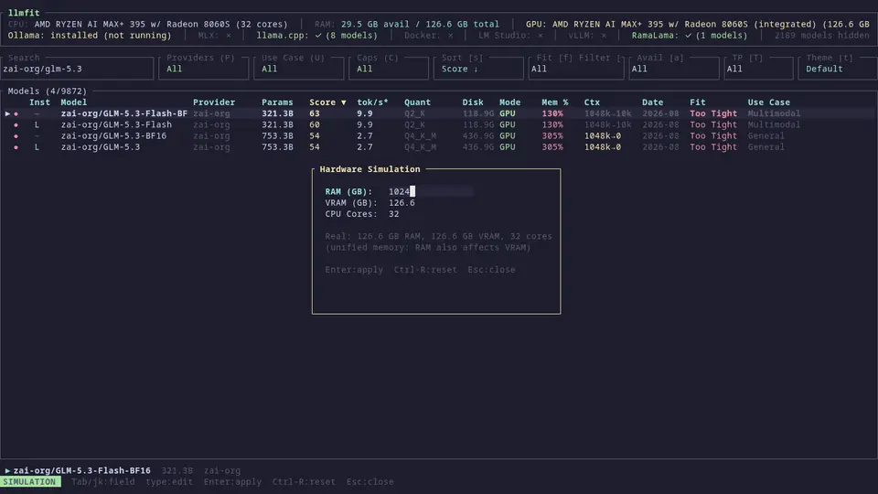Click the × mark next to MLX
The height and width of the screenshot is (494, 878).
click(229, 36)
